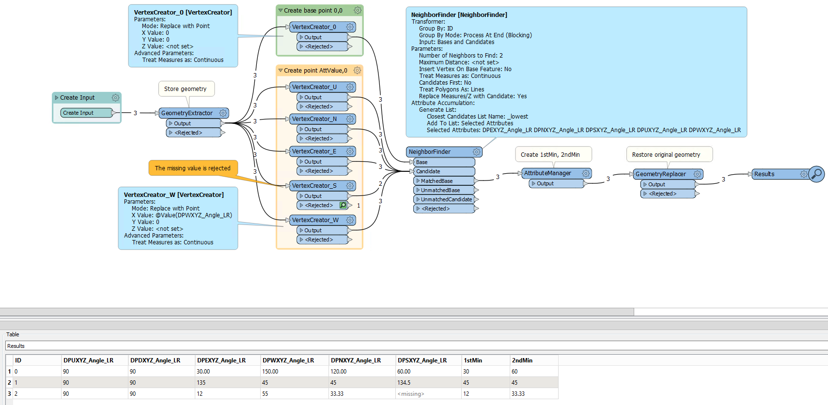Image resolution: width=828 pixels, height=405 pixels.
Task: Open VertexCreator_0 gear settings
Action: 350,27
